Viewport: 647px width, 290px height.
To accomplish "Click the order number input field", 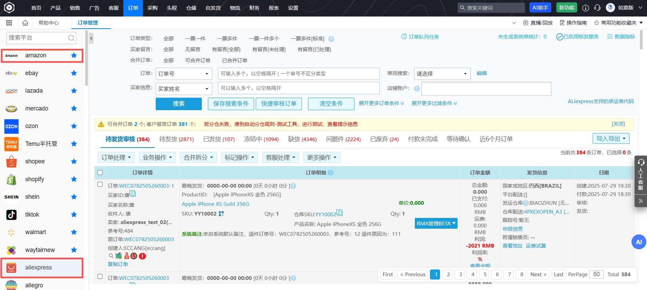I will (299, 74).
